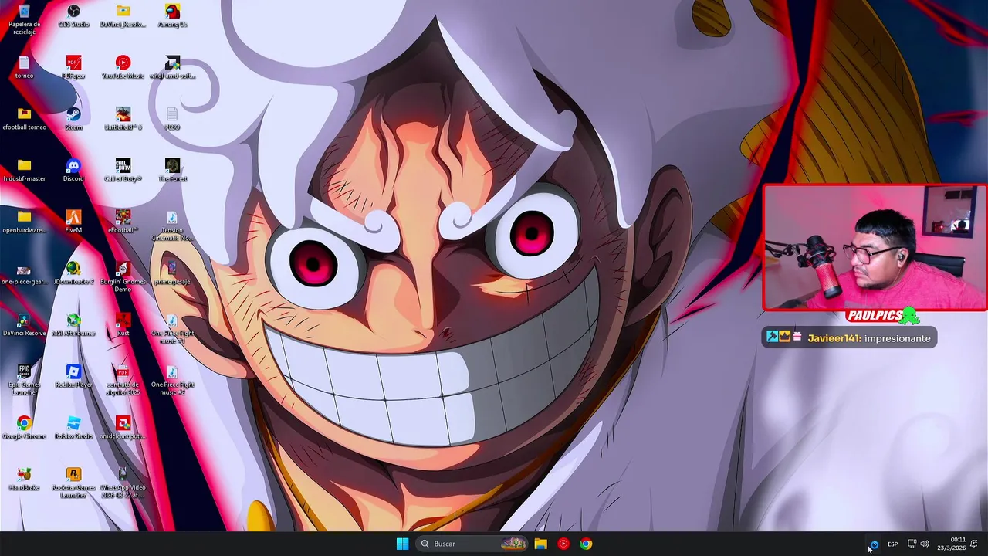Image resolution: width=988 pixels, height=556 pixels.
Task: Select One Piece Fight music #2 file
Action: pyautogui.click(x=172, y=380)
